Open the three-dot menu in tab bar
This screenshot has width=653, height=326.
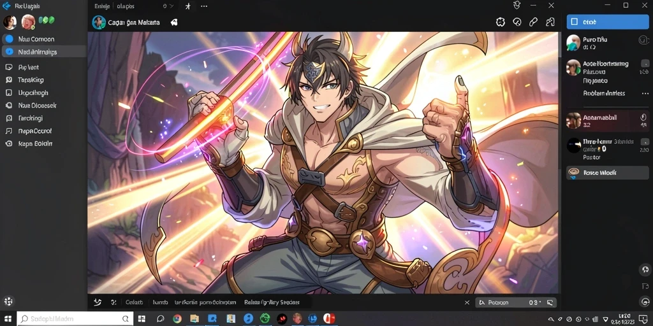pos(204,6)
